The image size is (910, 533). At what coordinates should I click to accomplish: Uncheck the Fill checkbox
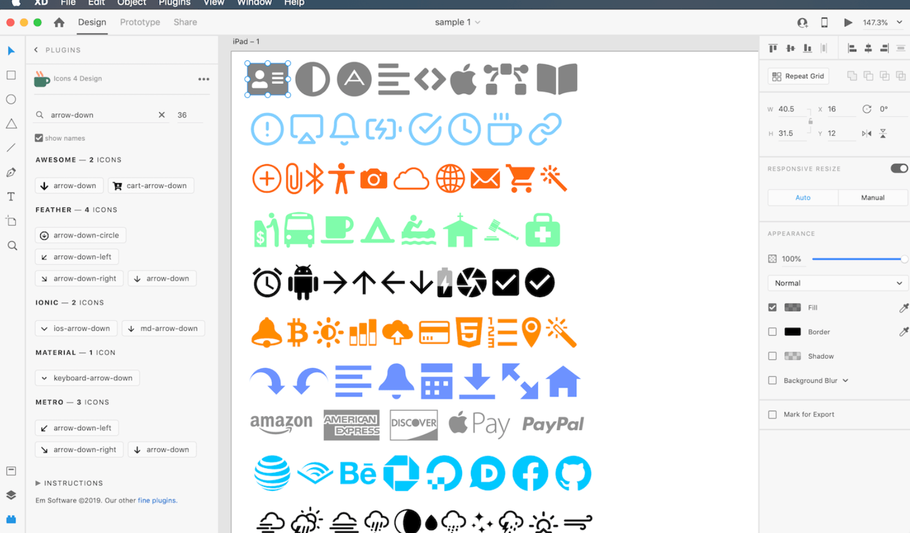tap(772, 307)
